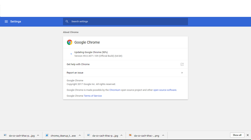Click the chrome_cleanup exe file icon
Viewport: 251px width, 140px height.
(x=47, y=135)
